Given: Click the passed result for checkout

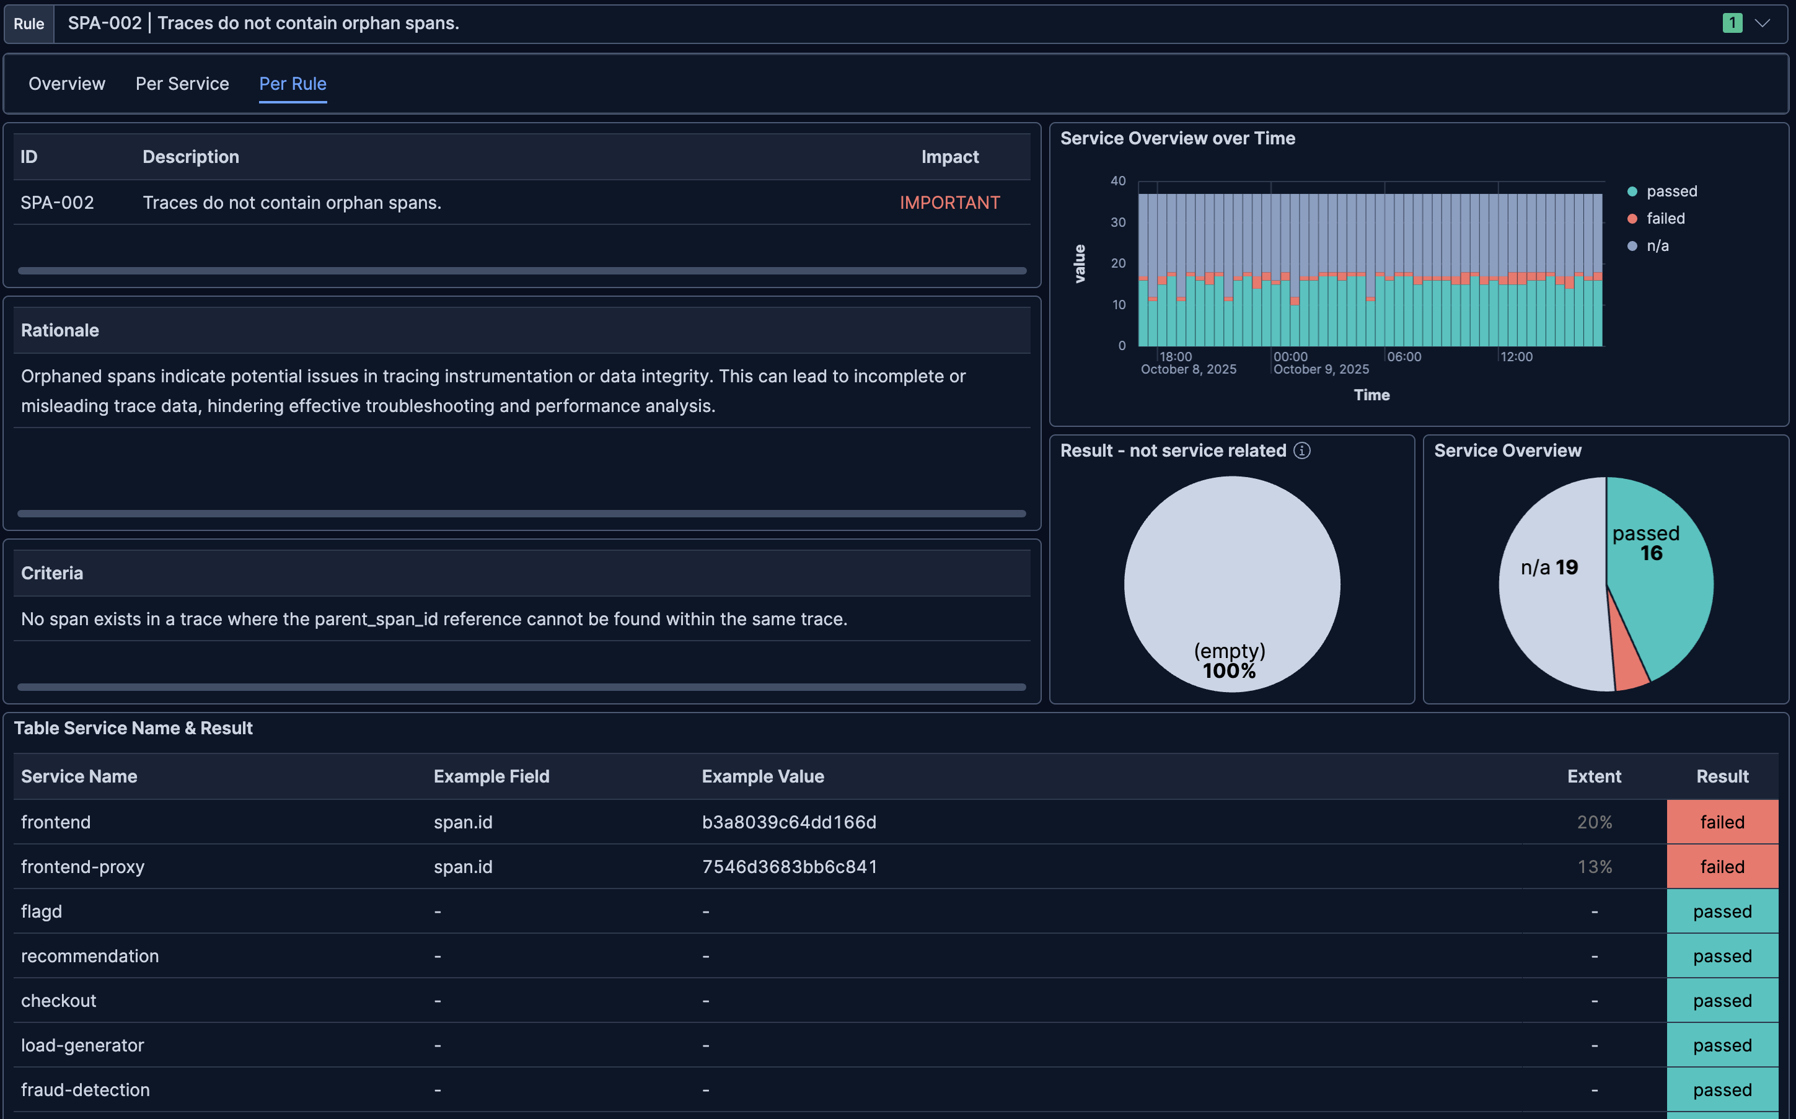Looking at the screenshot, I should point(1722,1001).
